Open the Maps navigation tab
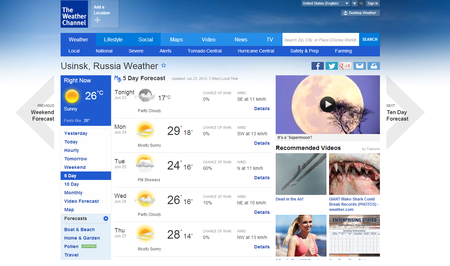The width and height of the screenshot is (450, 266). click(x=176, y=39)
